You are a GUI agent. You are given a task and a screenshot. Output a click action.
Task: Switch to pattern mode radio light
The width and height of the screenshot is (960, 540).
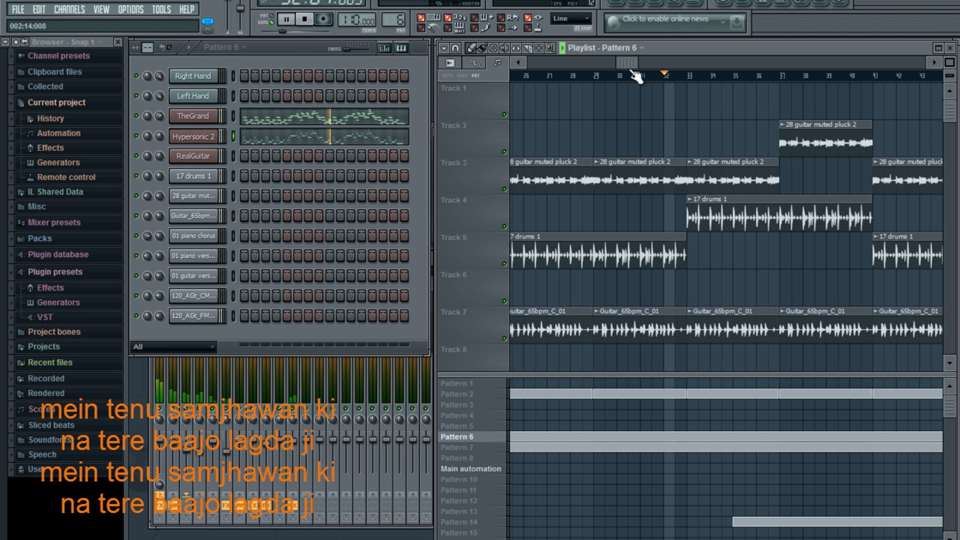point(272,16)
